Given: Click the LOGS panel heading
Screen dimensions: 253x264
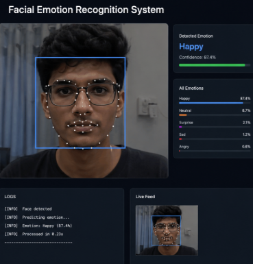Looking at the screenshot, I should (x=10, y=197).
